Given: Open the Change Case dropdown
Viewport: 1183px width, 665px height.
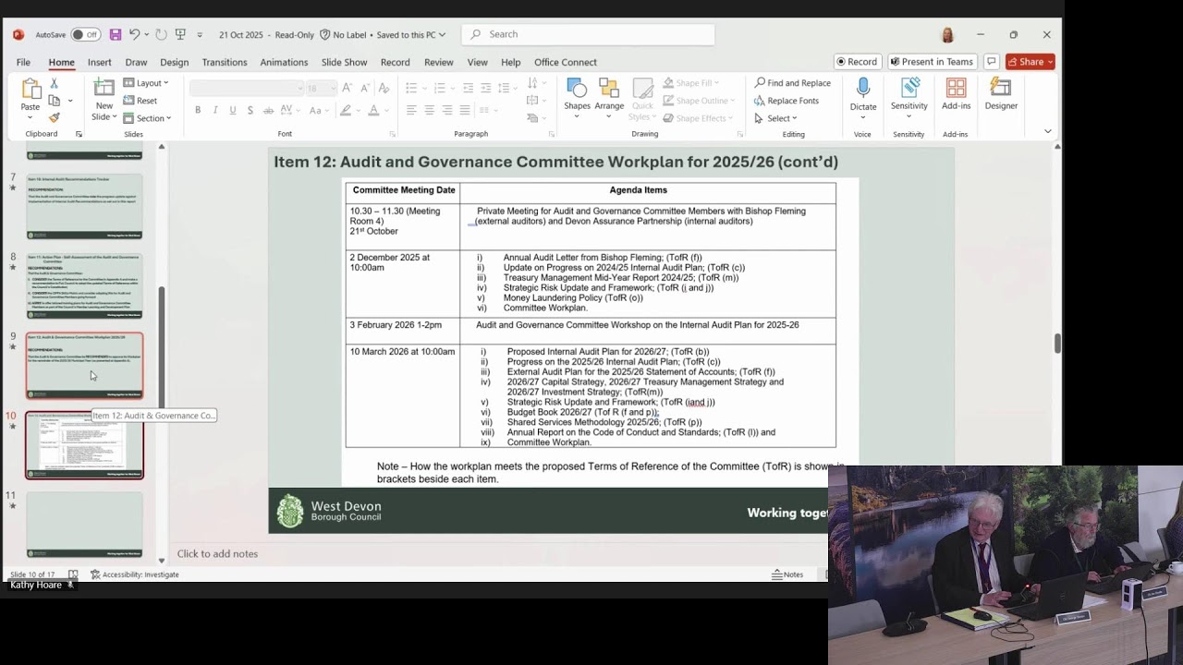Looking at the screenshot, I should [319, 110].
